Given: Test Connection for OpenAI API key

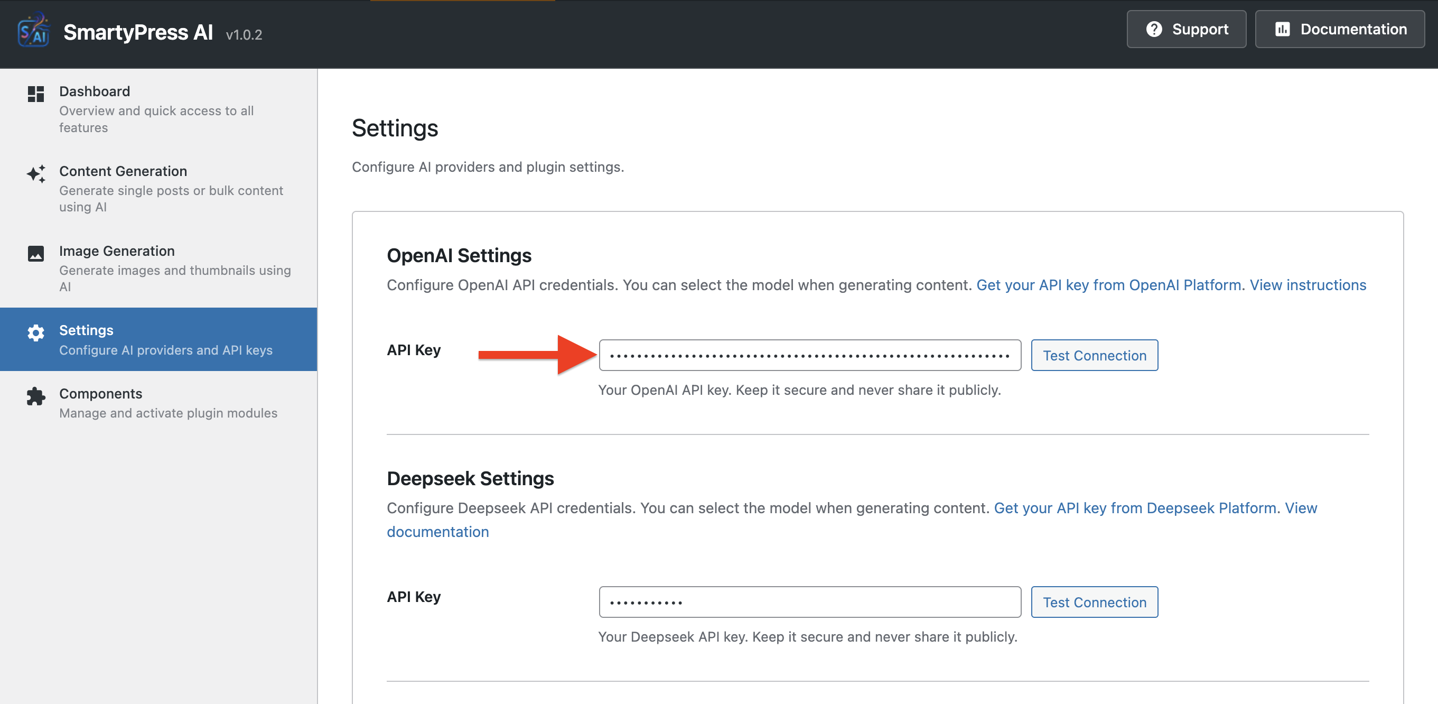Looking at the screenshot, I should tap(1094, 355).
